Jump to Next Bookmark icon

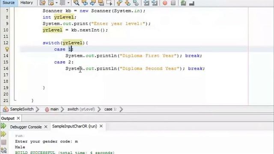tap(128, 3)
